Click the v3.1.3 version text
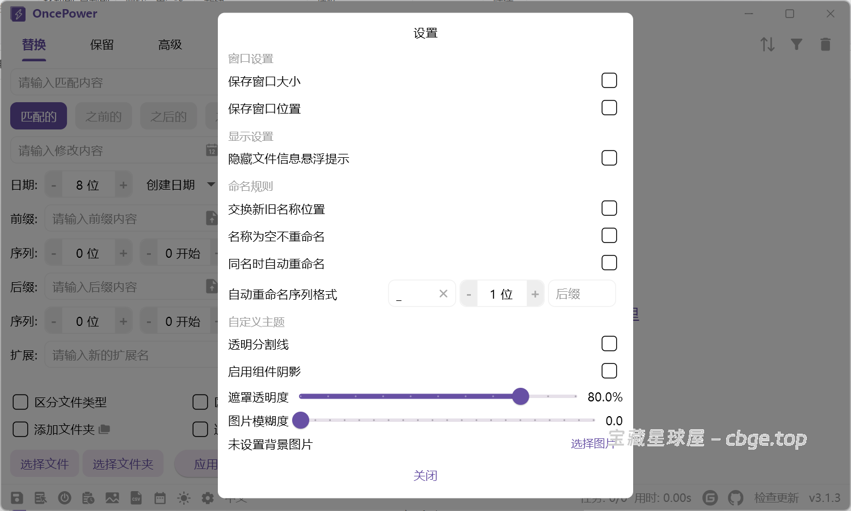 pos(824,498)
